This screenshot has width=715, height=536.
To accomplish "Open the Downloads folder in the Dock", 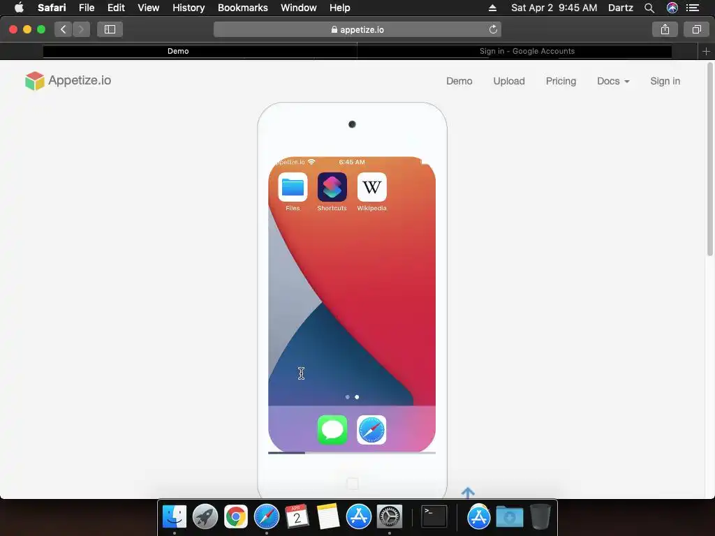I will coord(509,517).
